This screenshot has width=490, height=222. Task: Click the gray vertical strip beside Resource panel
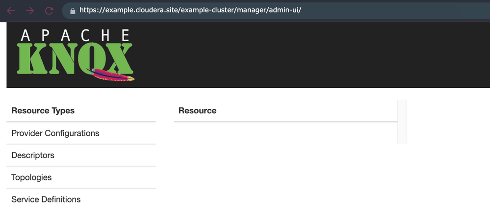[402, 122]
